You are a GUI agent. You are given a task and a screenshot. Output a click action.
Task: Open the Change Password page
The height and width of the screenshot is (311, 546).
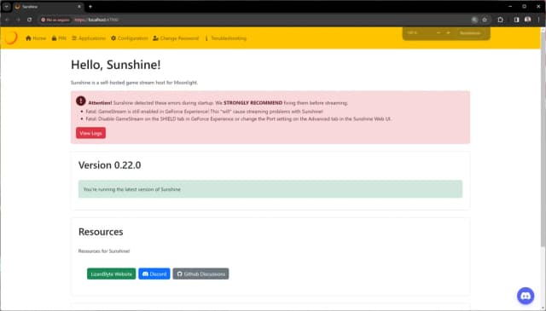(176, 38)
